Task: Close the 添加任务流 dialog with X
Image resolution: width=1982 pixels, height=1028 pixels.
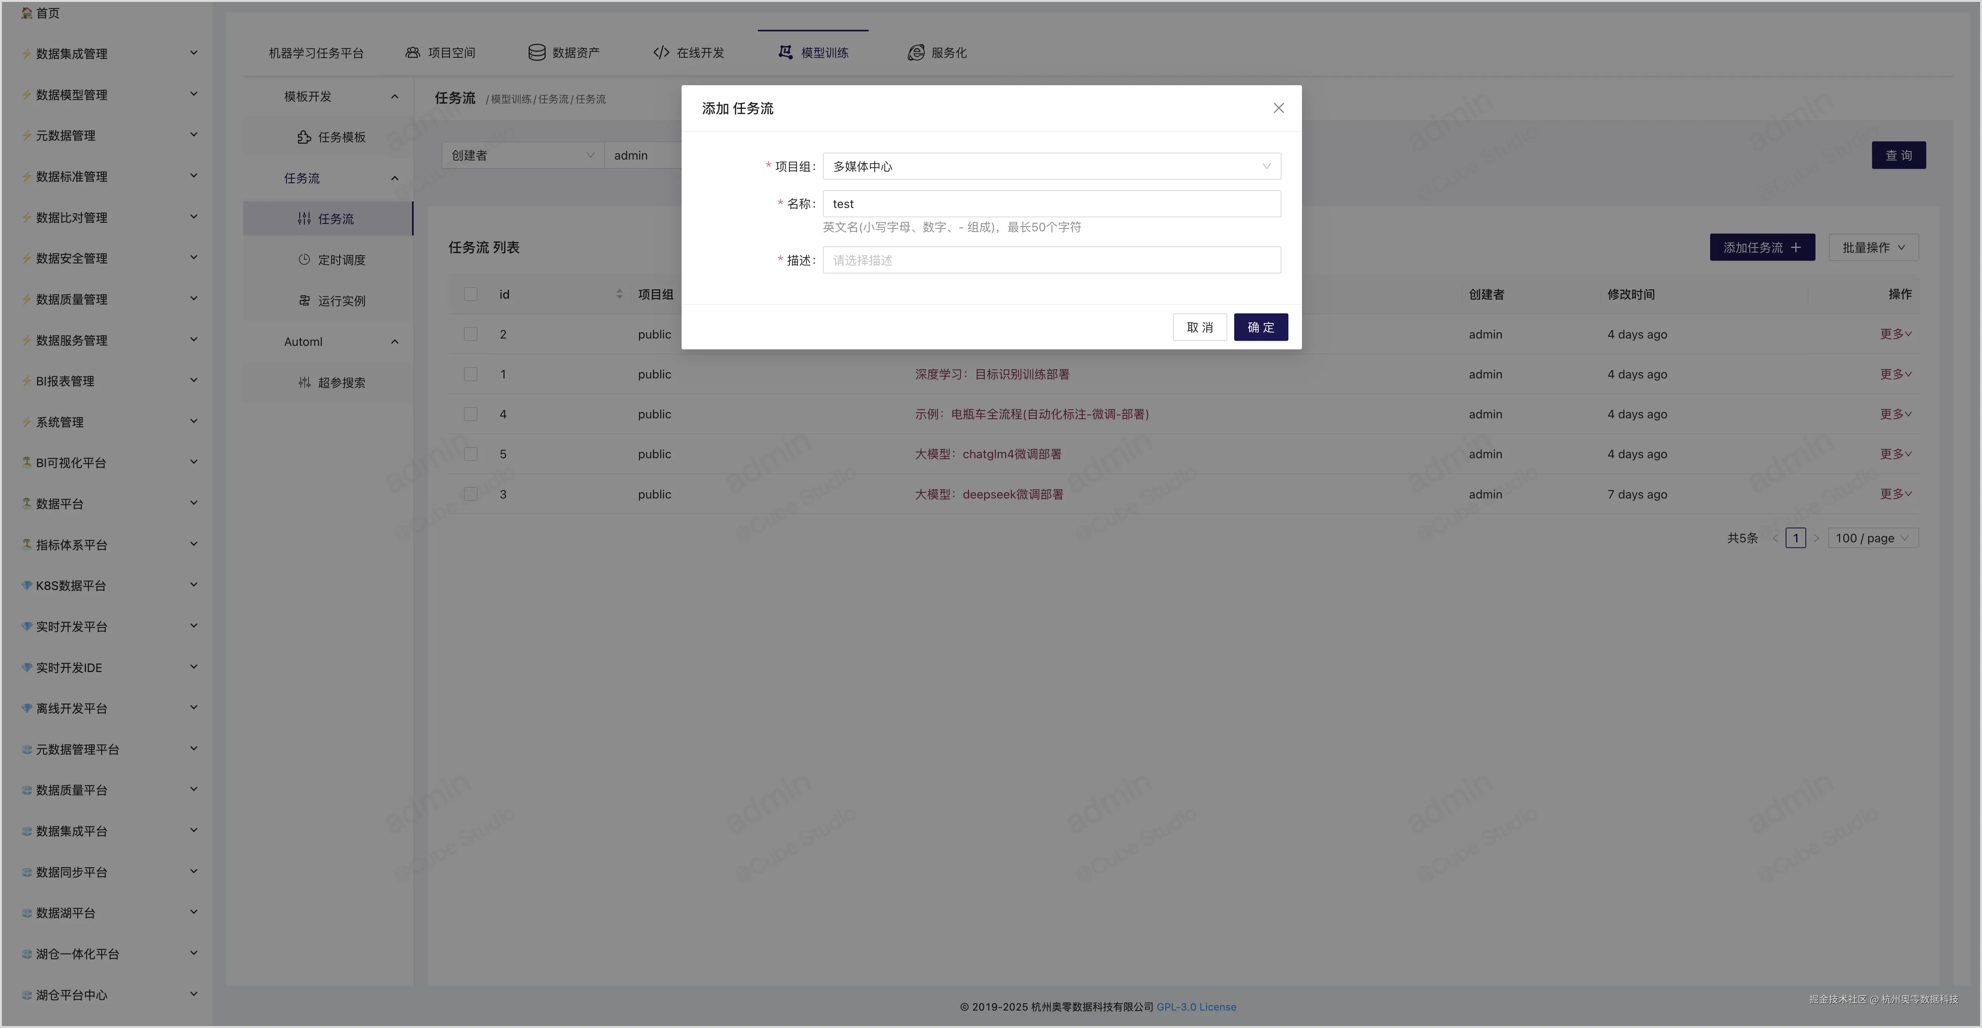Action: 1278,108
